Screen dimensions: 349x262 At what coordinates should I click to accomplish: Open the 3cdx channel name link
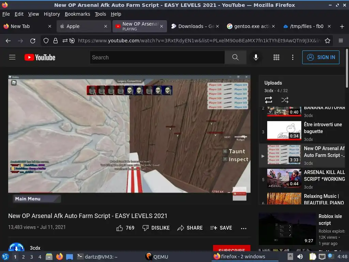pos(35,248)
